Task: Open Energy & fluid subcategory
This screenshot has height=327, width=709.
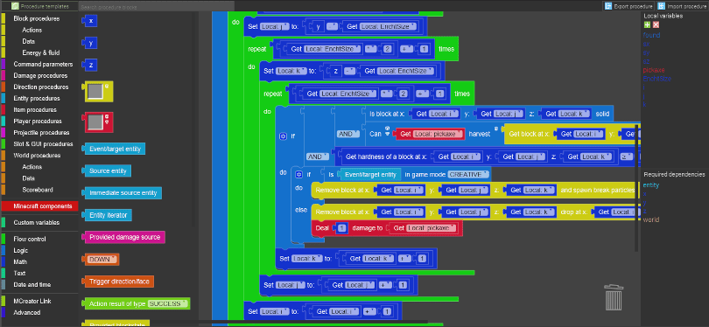Action: pos(40,52)
